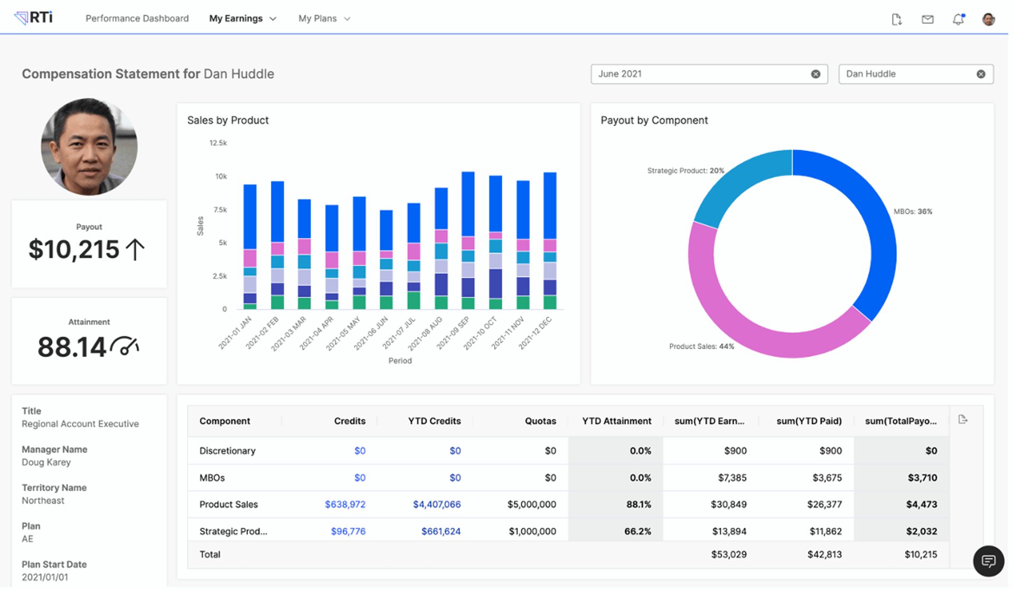Click the export statement icon in the top bar
Screen dimensions: 1014x590
897,18
